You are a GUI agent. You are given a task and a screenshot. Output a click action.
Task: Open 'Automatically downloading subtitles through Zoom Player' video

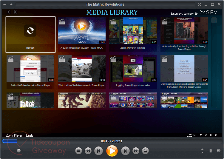[x=184, y=34]
